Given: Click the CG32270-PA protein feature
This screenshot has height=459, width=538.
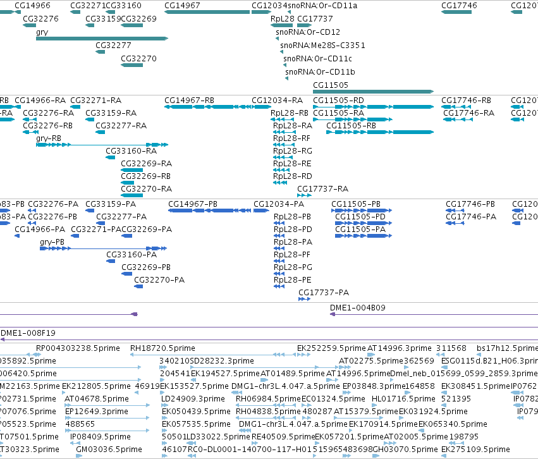Looking at the screenshot, I should (138, 286).
